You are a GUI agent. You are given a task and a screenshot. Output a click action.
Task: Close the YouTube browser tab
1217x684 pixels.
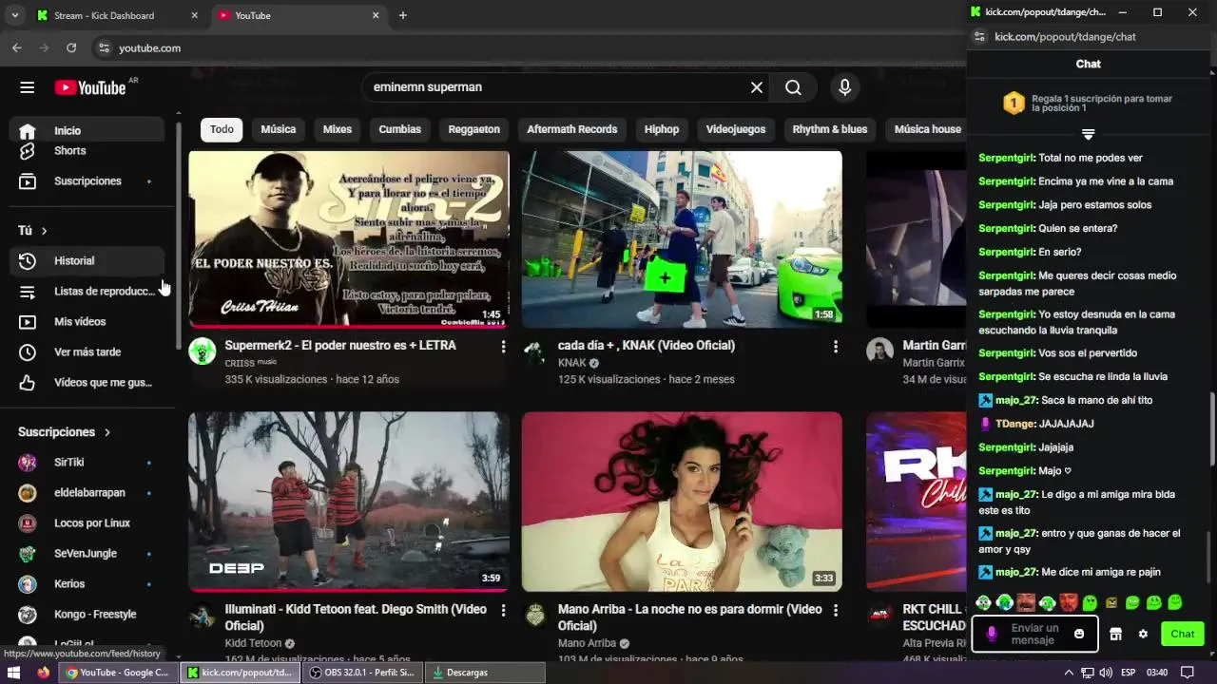[376, 15]
